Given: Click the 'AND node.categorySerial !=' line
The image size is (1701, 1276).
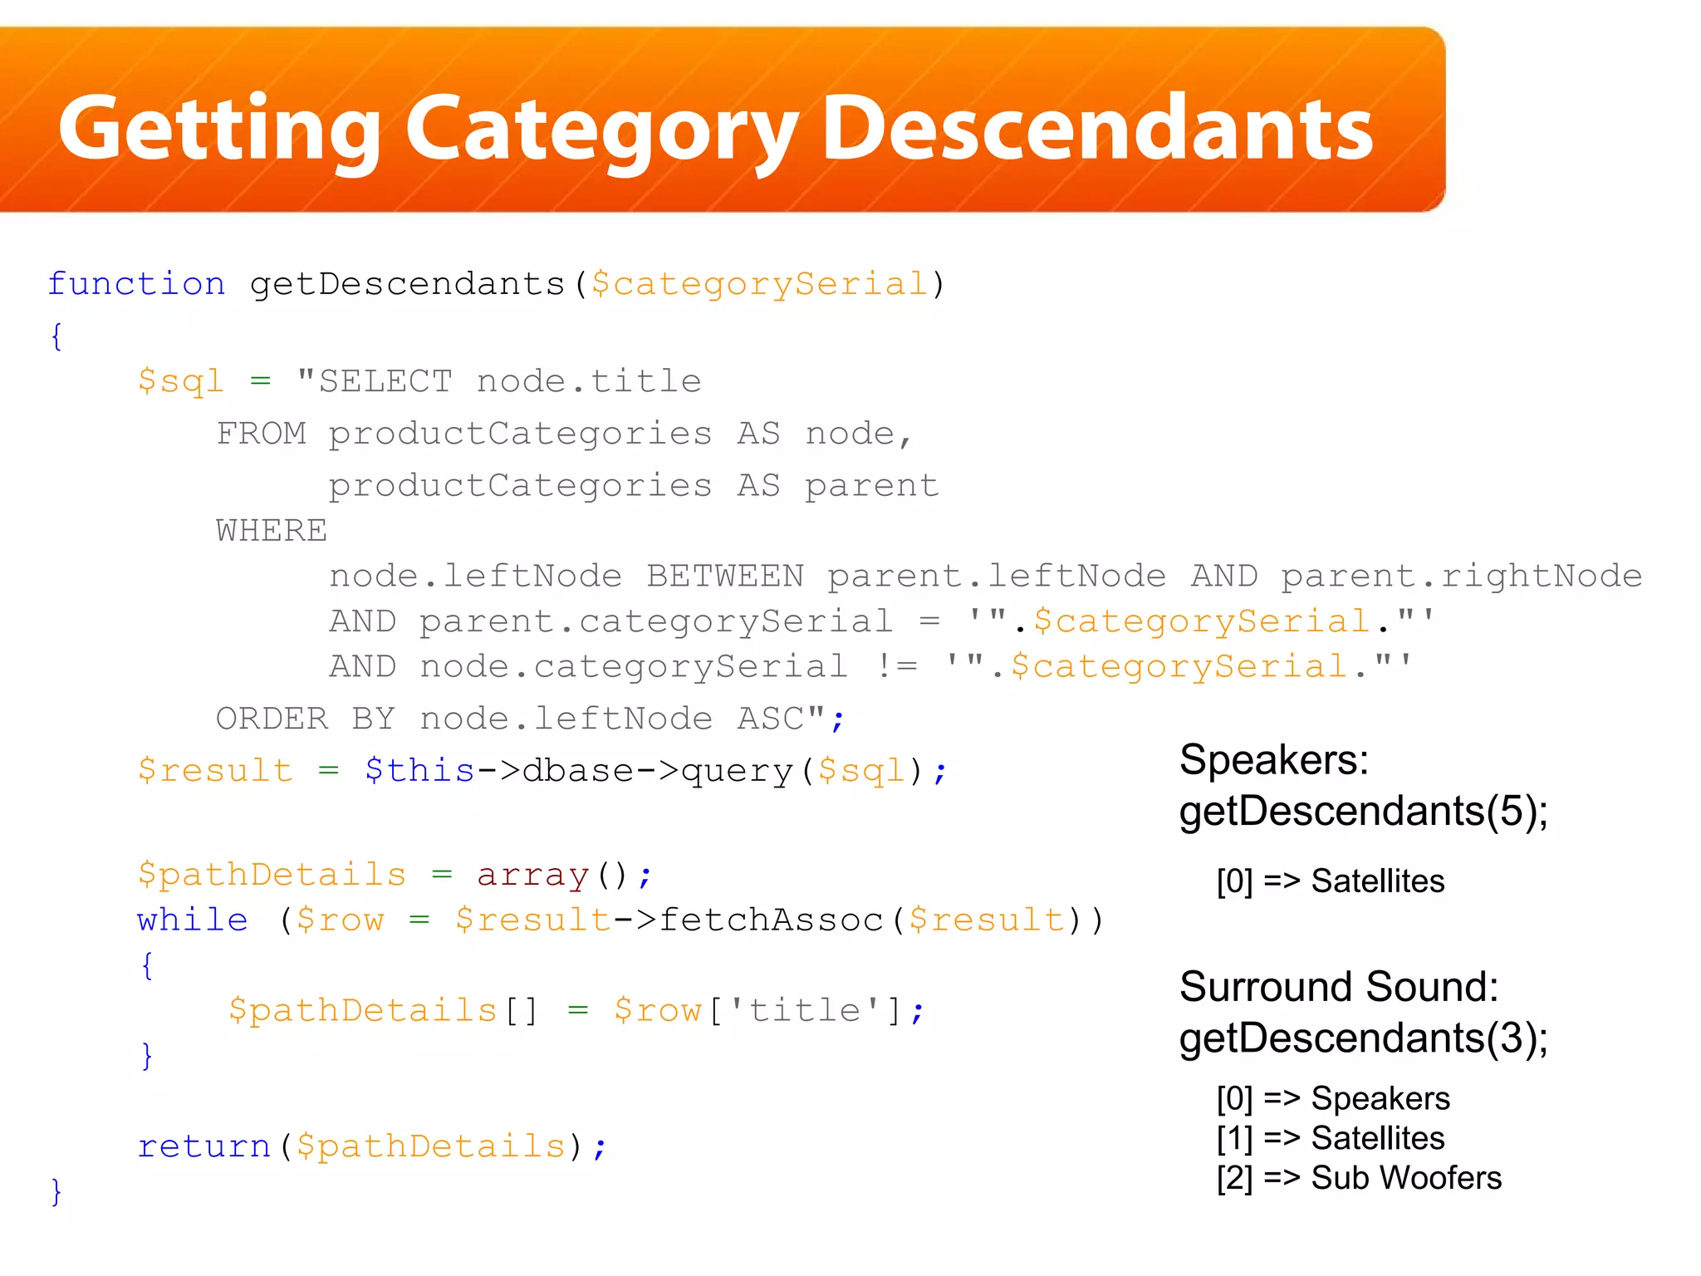Looking at the screenshot, I should pos(870,666).
